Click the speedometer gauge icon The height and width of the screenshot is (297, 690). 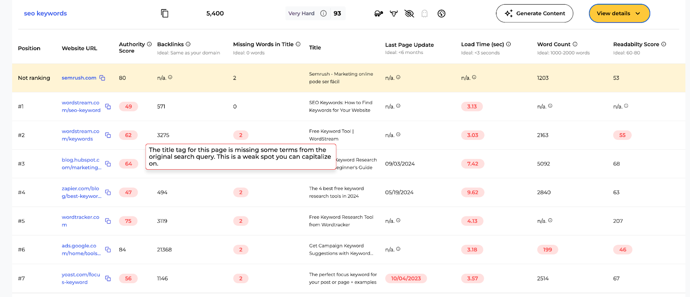[x=441, y=13]
